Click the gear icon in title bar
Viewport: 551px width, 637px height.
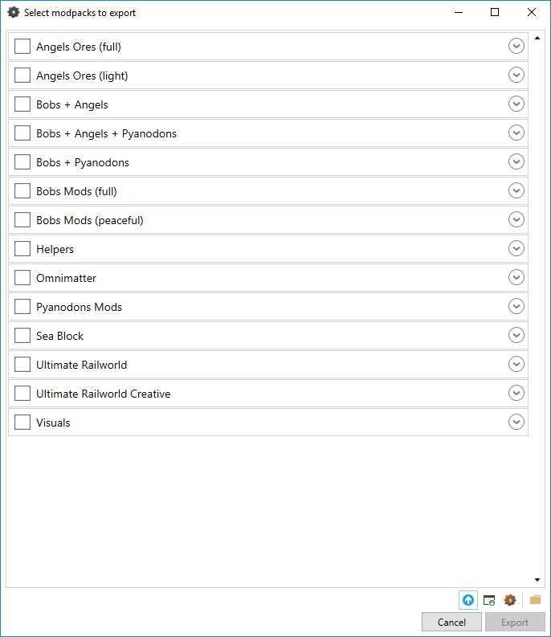coord(14,12)
